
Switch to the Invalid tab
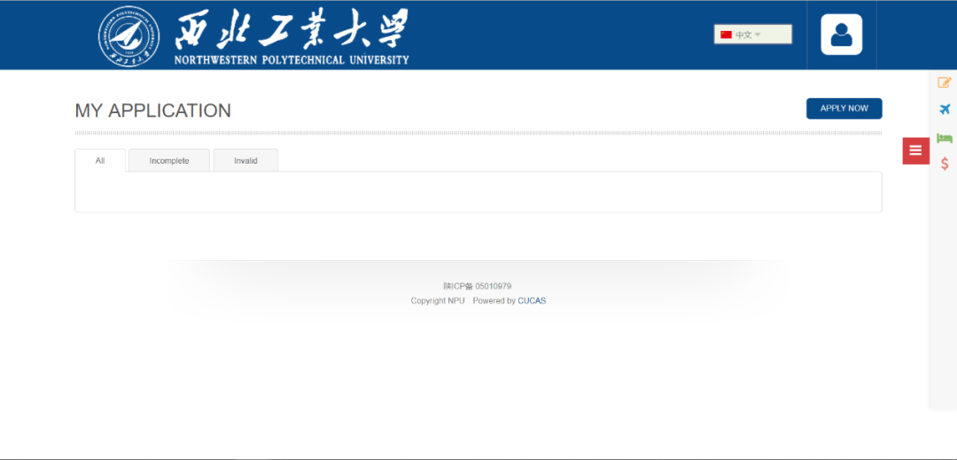(245, 161)
